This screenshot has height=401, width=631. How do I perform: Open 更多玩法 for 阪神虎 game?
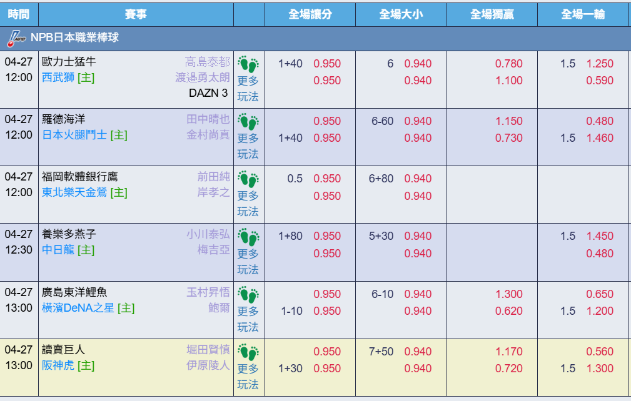point(248,376)
